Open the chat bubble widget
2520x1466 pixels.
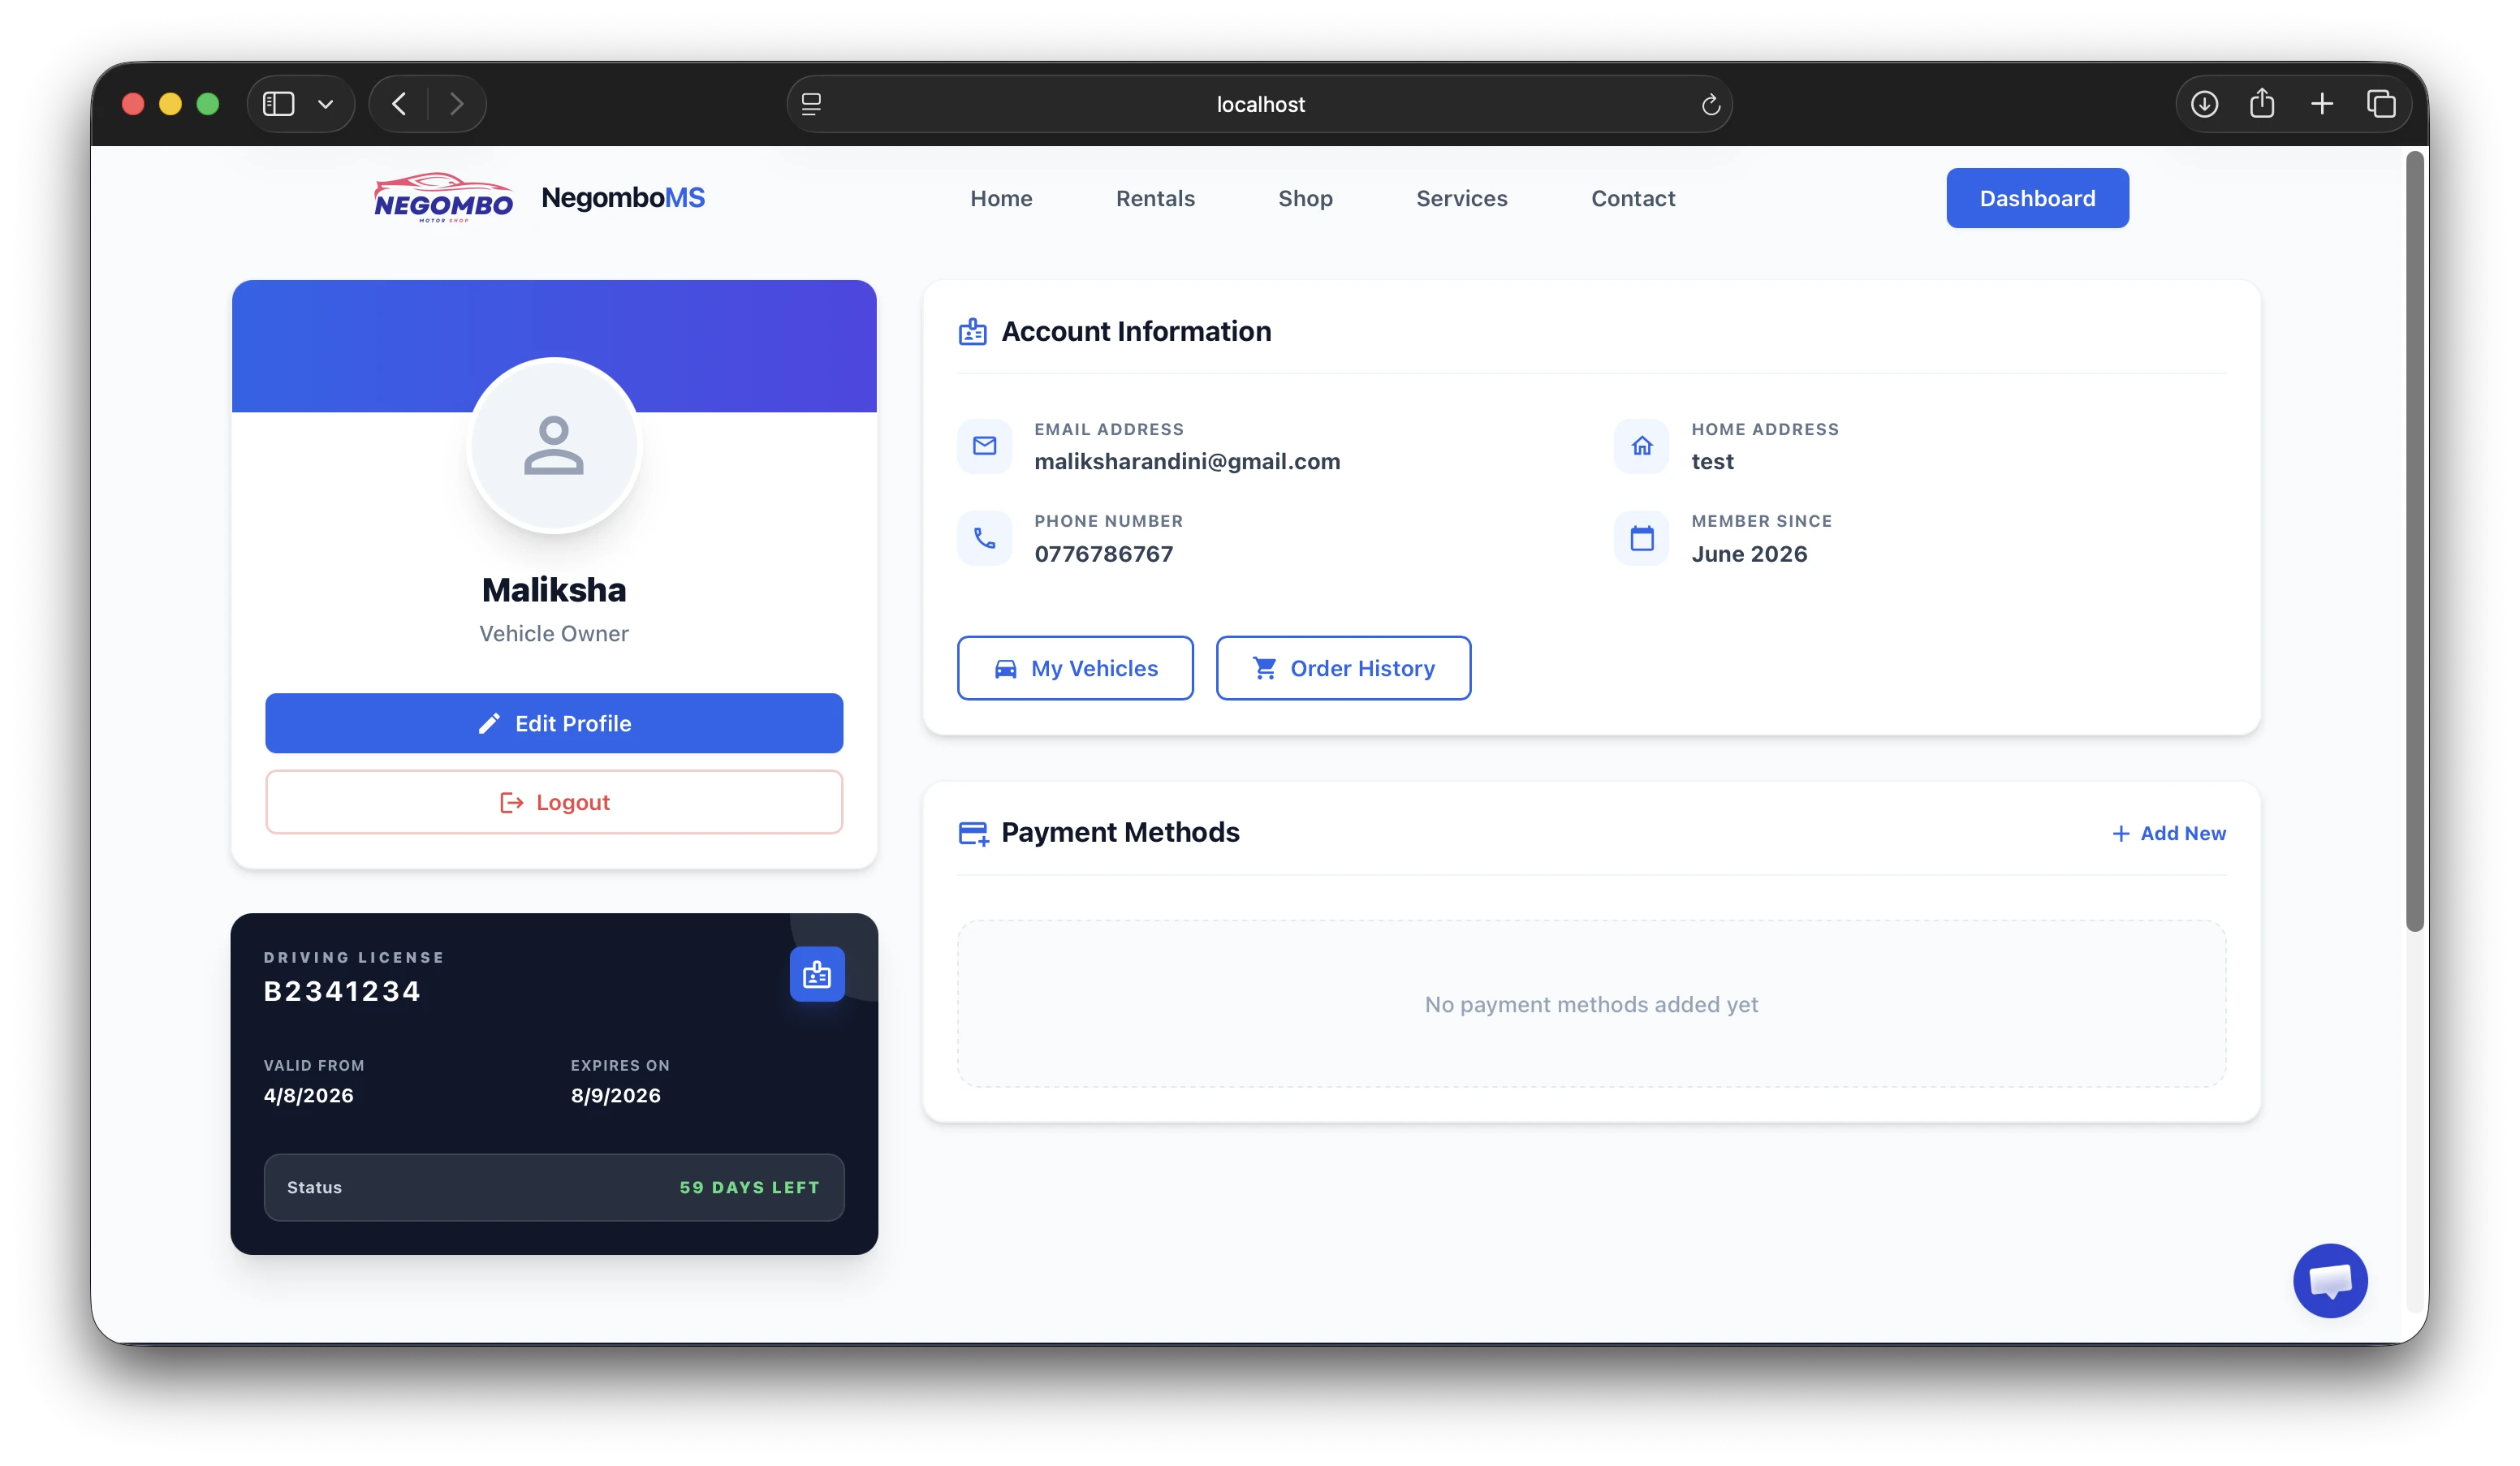tap(2330, 1281)
